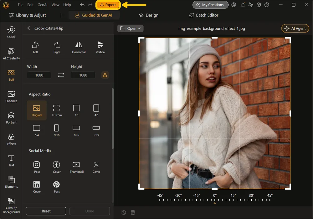
Task: Open the Quick tools panel
Action: click(11, 32)
